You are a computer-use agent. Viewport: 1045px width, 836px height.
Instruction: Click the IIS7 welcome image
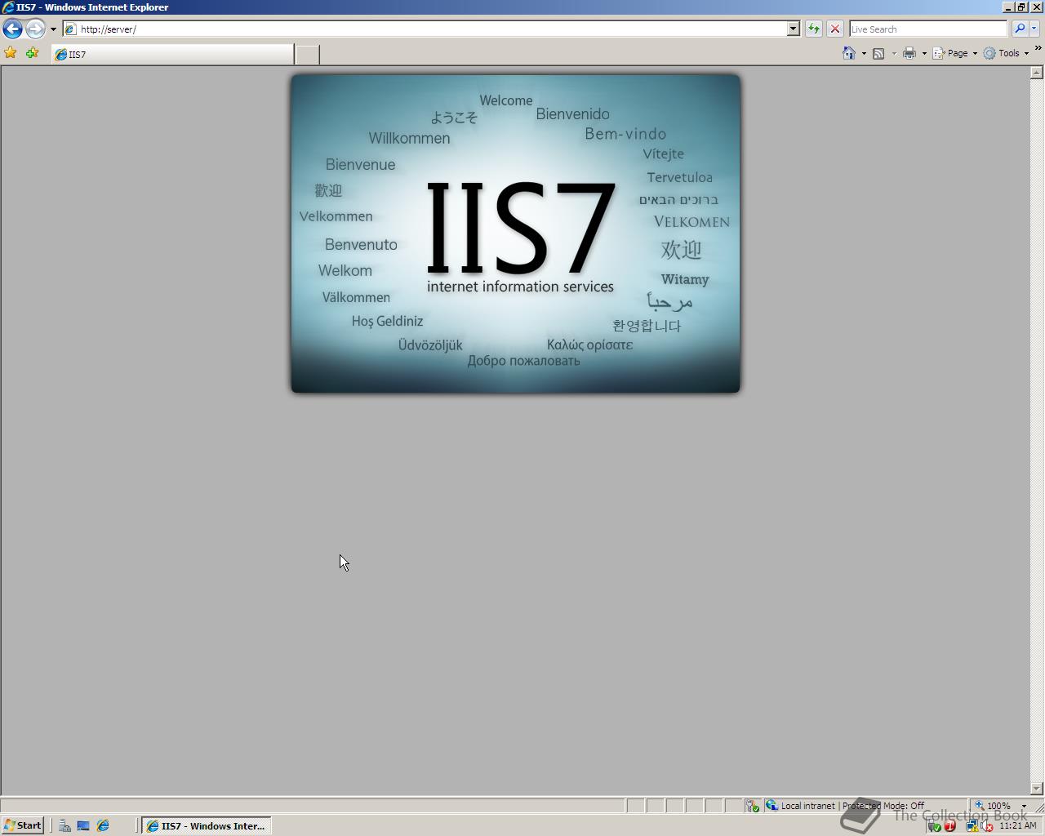click(516, 233)
